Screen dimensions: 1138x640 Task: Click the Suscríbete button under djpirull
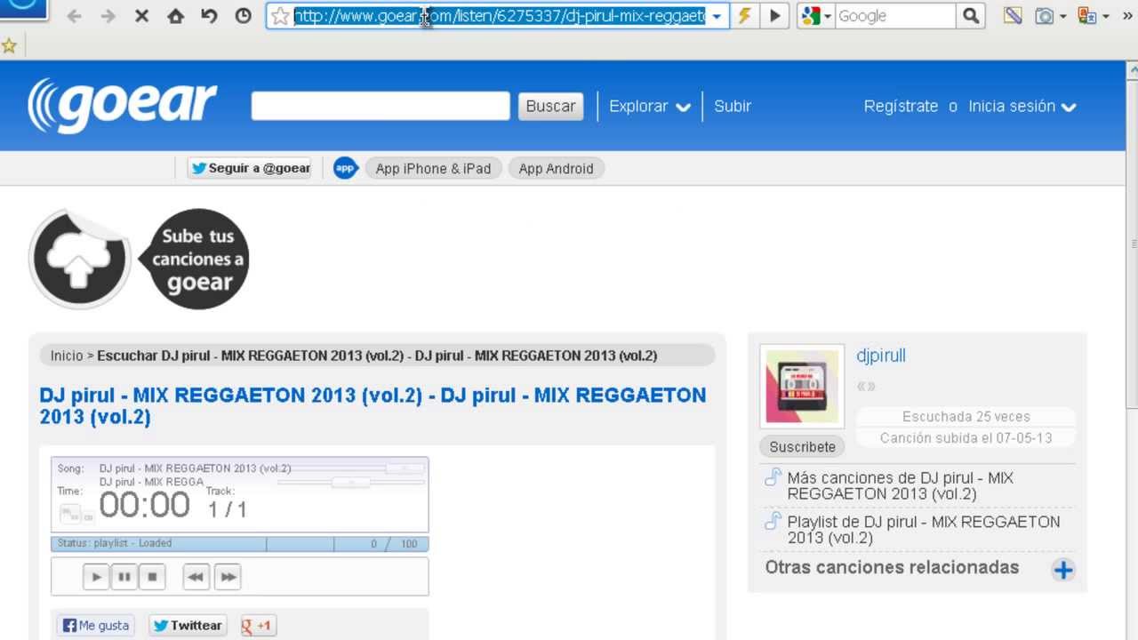pyautogui.click(x=802, y=446)
